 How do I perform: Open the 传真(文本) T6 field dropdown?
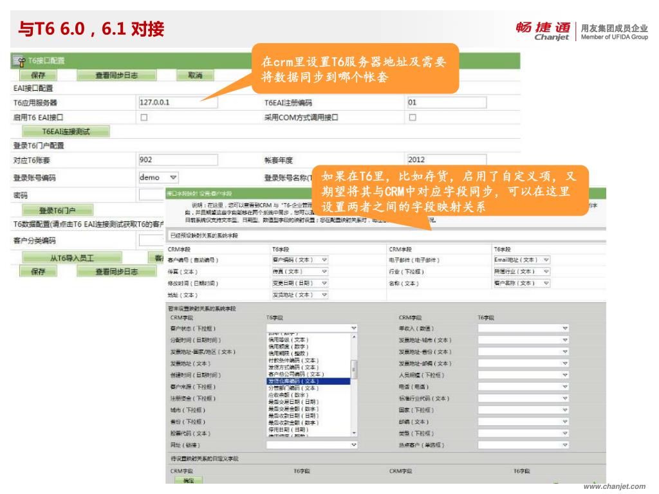(x=324, y=272)
